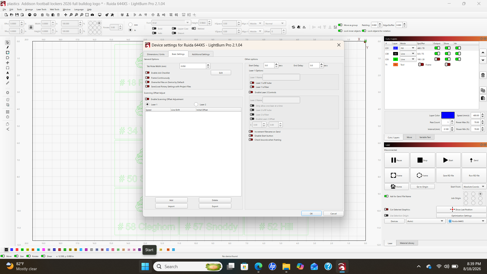Open the settings gears icon

coord(107,15)
